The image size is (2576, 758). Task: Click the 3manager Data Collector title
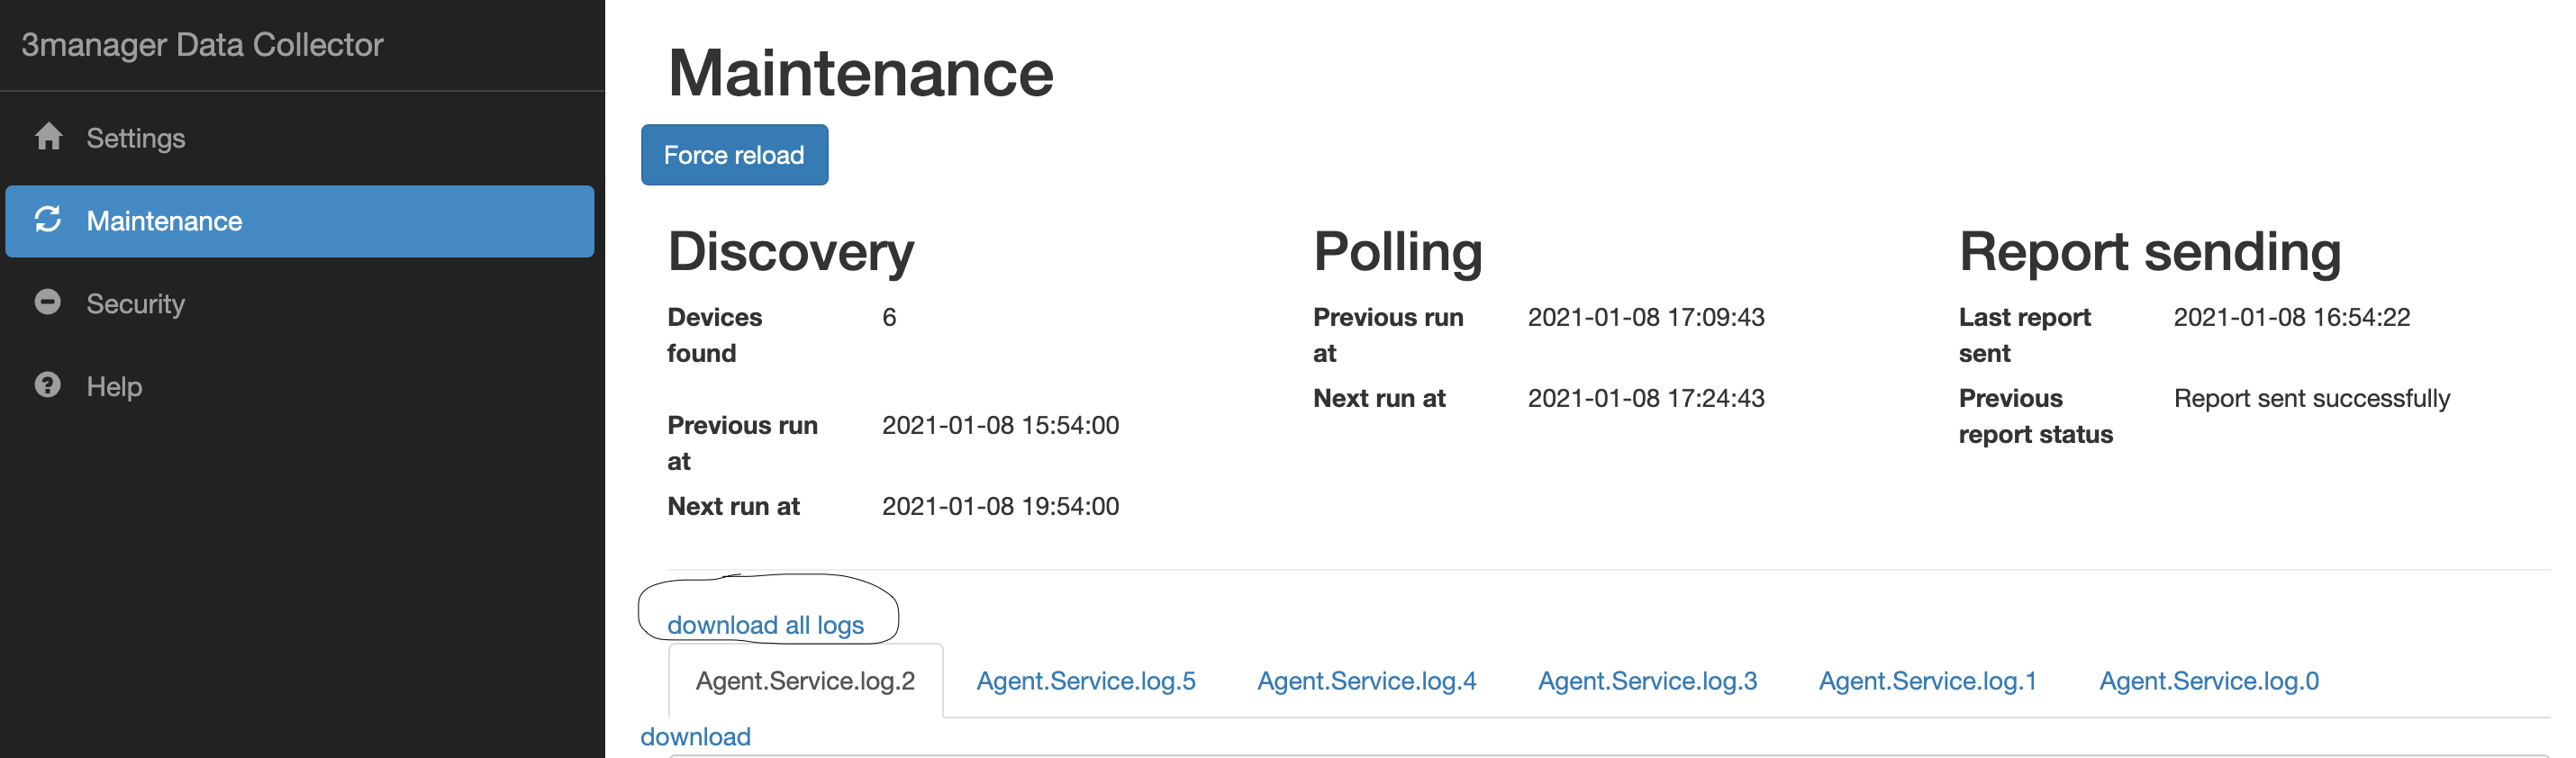(203, 45)
